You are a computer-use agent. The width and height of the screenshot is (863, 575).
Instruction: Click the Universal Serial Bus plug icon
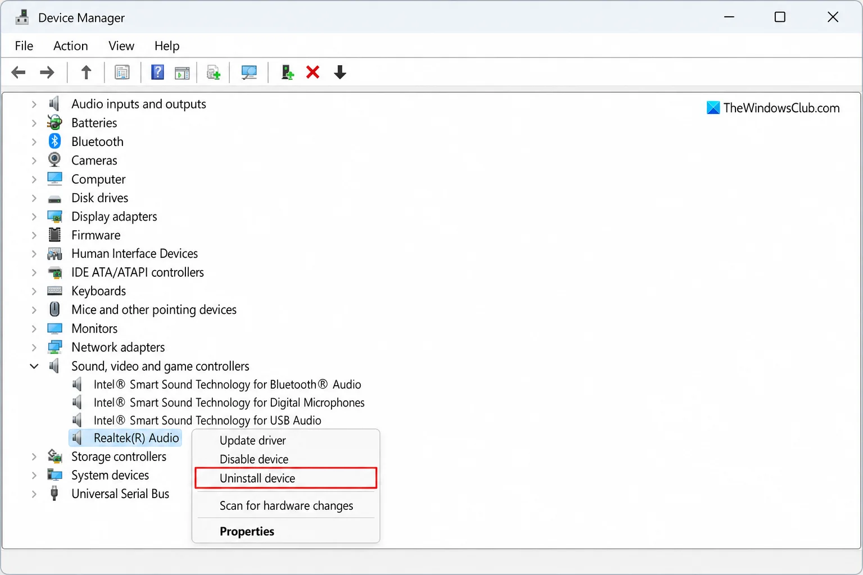click(54, 494)
